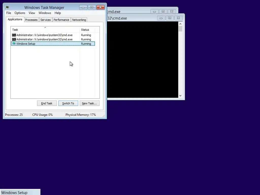Select the Applications tab
This screenshot has height=195, width=260.
click(15, 19)
